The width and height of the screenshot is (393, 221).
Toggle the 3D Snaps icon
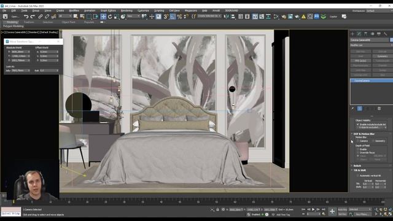click(166, 17)
